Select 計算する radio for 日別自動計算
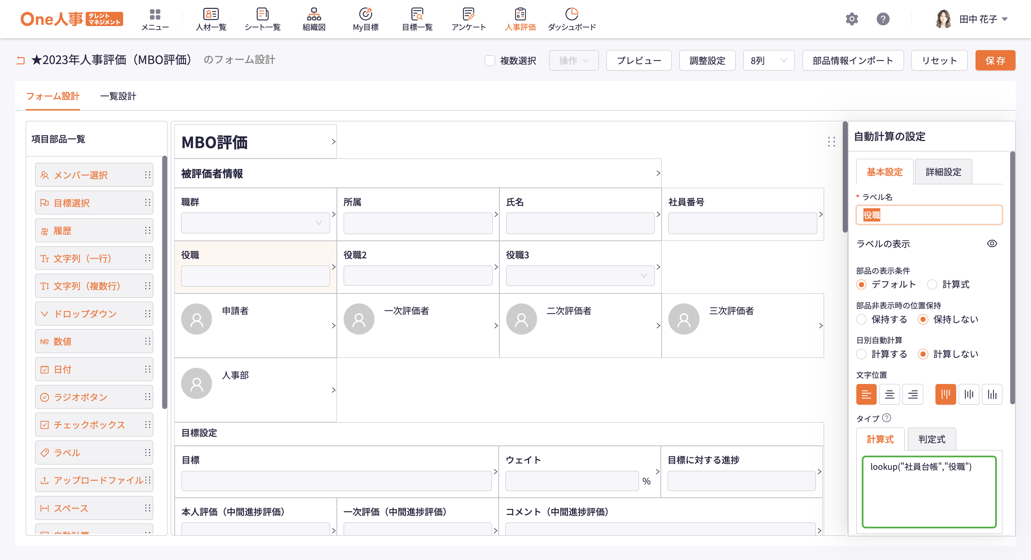 [x=861, y=354]
